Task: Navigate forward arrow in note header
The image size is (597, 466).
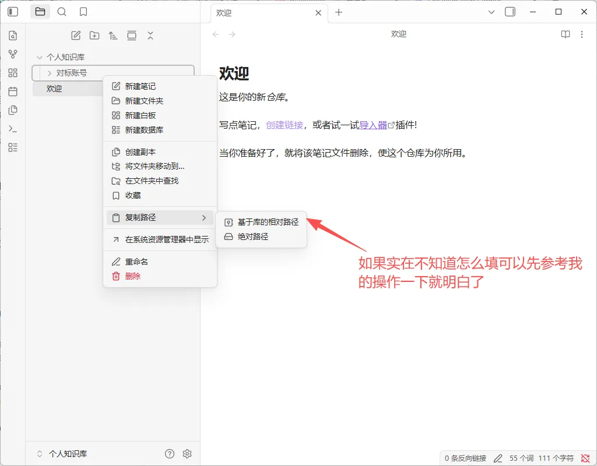Action: click(x=232, y=34)
